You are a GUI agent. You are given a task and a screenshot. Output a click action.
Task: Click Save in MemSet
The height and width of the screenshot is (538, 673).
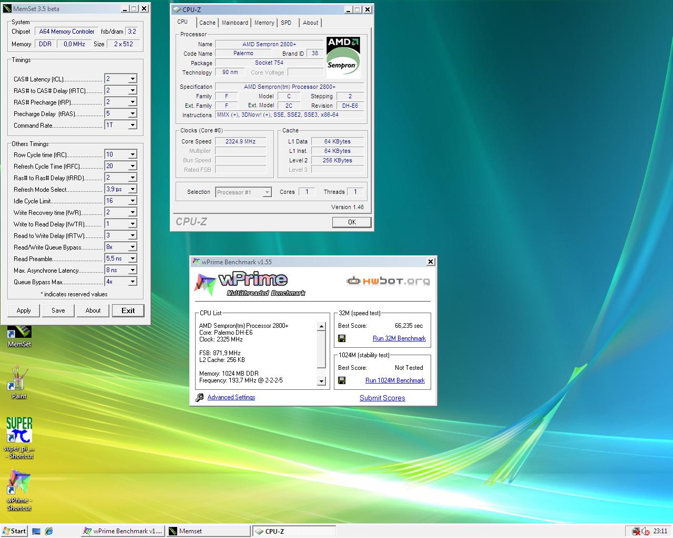pyautogui.click(x=58, y=311)
